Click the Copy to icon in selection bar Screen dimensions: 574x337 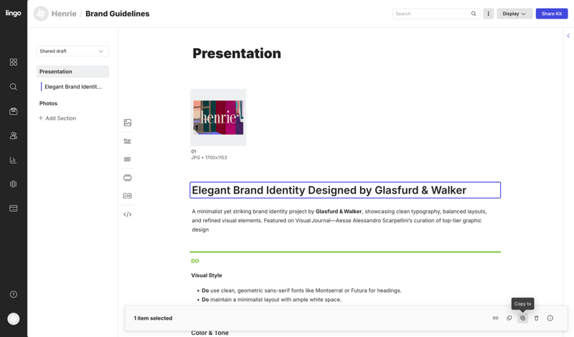coord(522,318)
